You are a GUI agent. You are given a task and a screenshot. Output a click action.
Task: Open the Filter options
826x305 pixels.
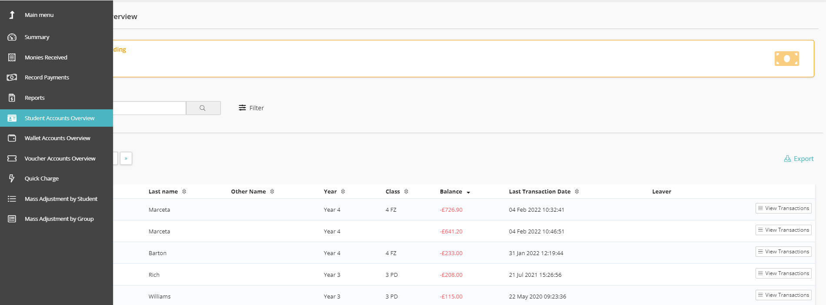pos(251,108)
